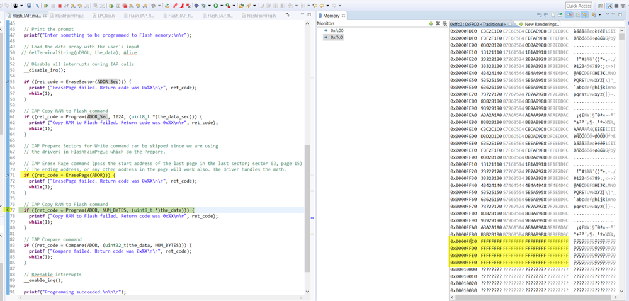
Task: Click code line 71 ErasePage(ADDR)
Action: 69,176
